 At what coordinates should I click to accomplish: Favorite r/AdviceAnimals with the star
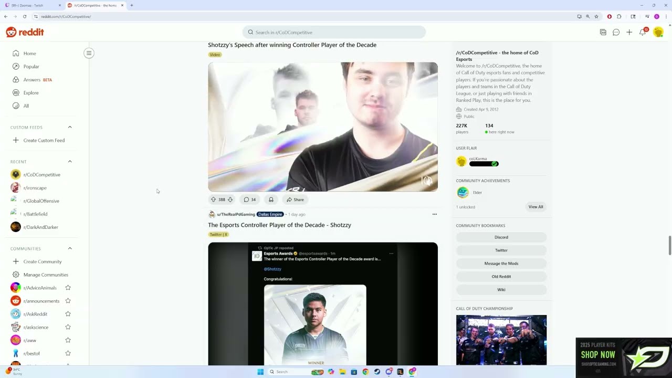[x=68, y=288]
